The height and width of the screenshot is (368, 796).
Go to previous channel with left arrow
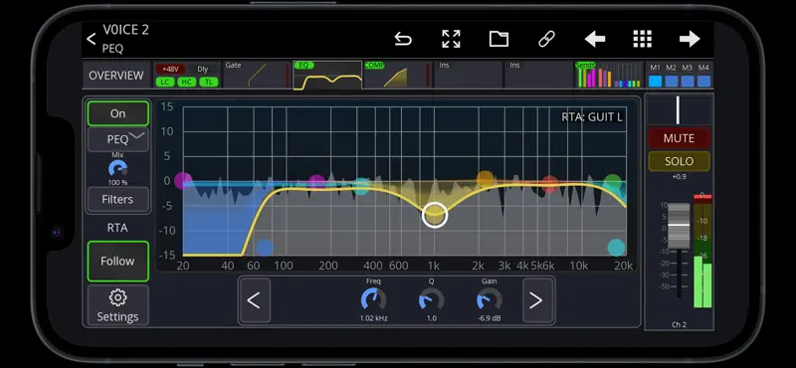coord(594,39)
